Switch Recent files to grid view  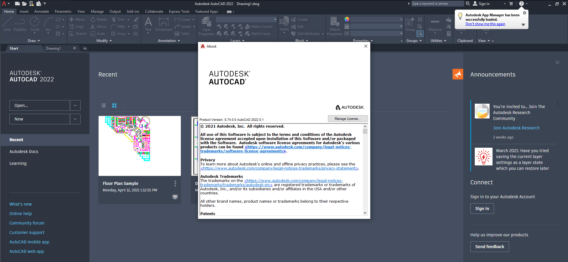click(x=114, y=105)
